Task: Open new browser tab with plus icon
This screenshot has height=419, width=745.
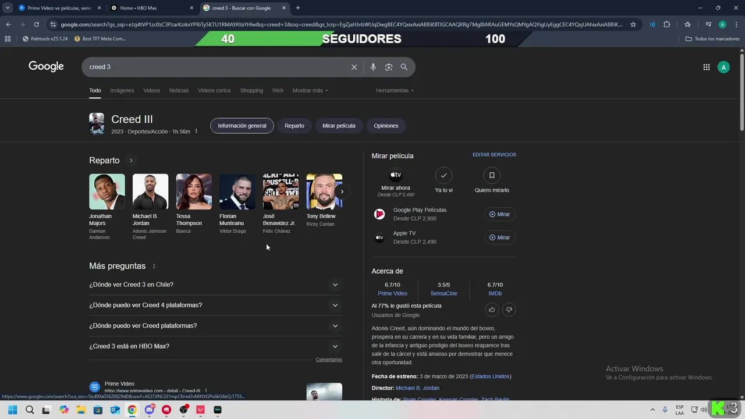Action: [x=298, y=8]
